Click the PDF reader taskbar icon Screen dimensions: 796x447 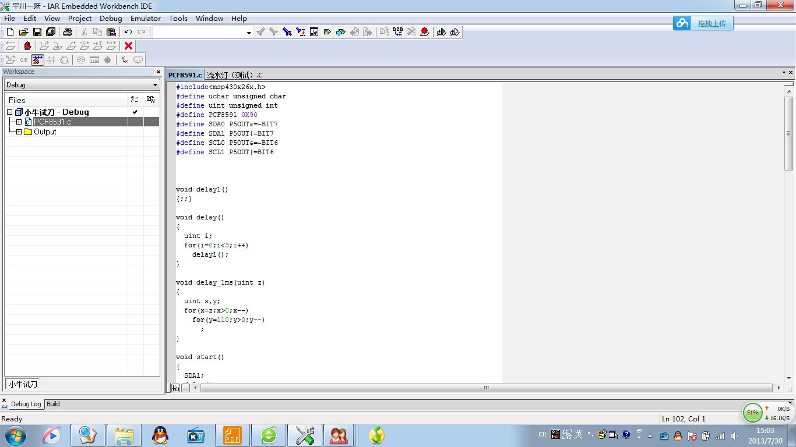[233, 435]
